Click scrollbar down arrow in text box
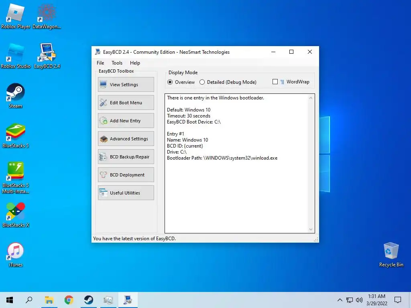411x308 pixels. 311,229
